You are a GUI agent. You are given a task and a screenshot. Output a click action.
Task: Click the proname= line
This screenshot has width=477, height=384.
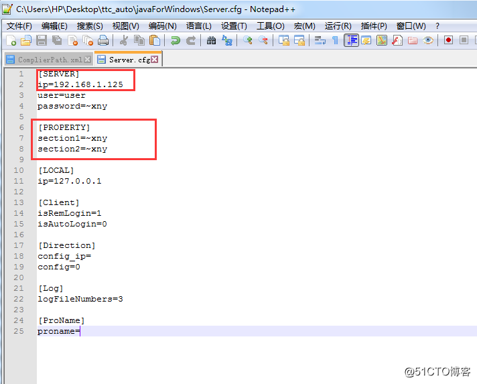[x=59, y=331]
